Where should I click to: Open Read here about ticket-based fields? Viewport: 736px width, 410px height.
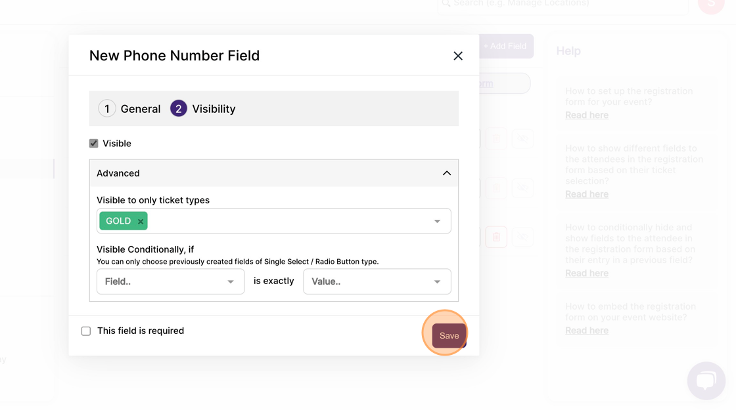(587, 194)
